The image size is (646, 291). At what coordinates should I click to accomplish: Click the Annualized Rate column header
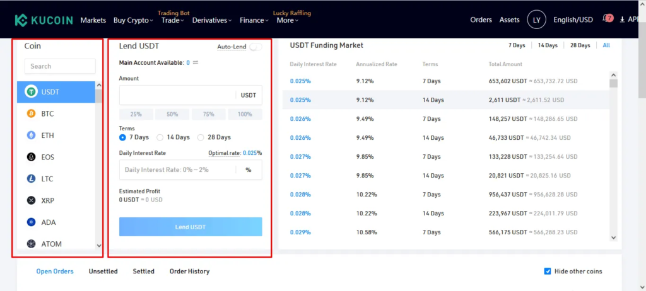tap(377, 64)
